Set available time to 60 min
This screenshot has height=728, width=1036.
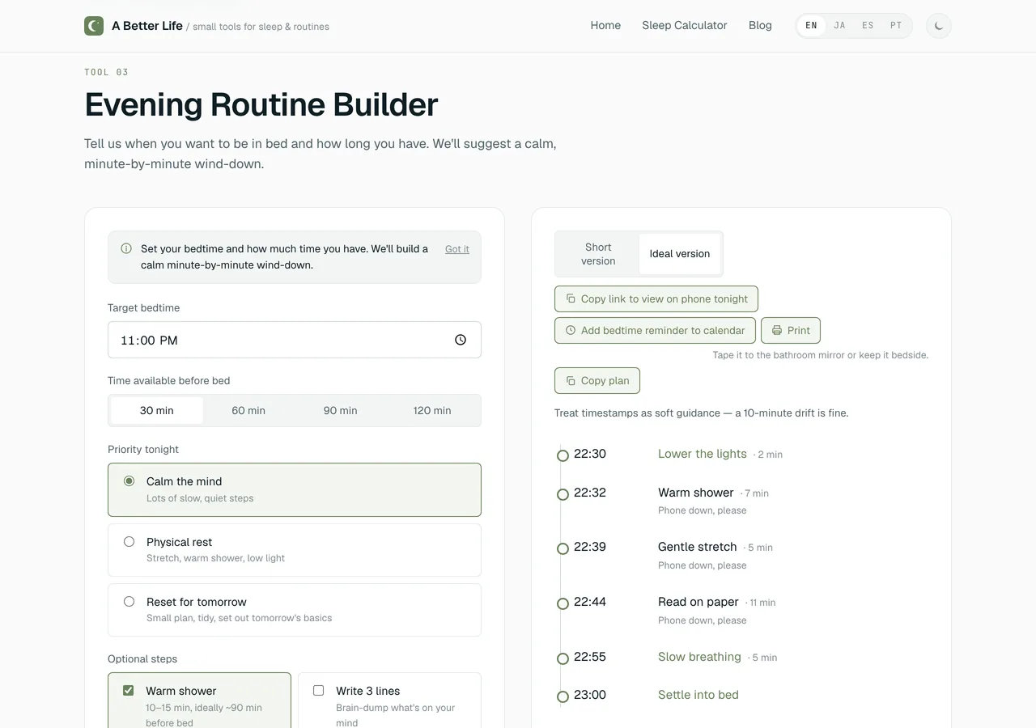pyautogui.click(x=248, y=410)
